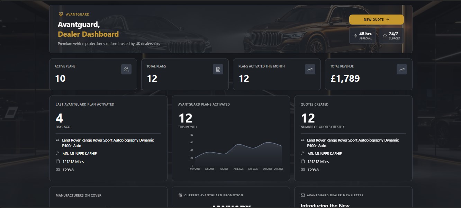The width and height of the screenshot is (461, 208).
Task: Click the star support icon
Action: (385, 36)
